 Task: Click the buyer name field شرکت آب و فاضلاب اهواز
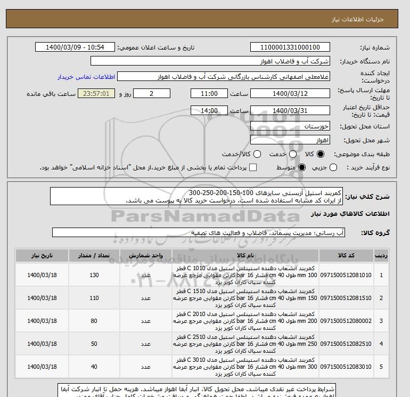click(210, 61)
